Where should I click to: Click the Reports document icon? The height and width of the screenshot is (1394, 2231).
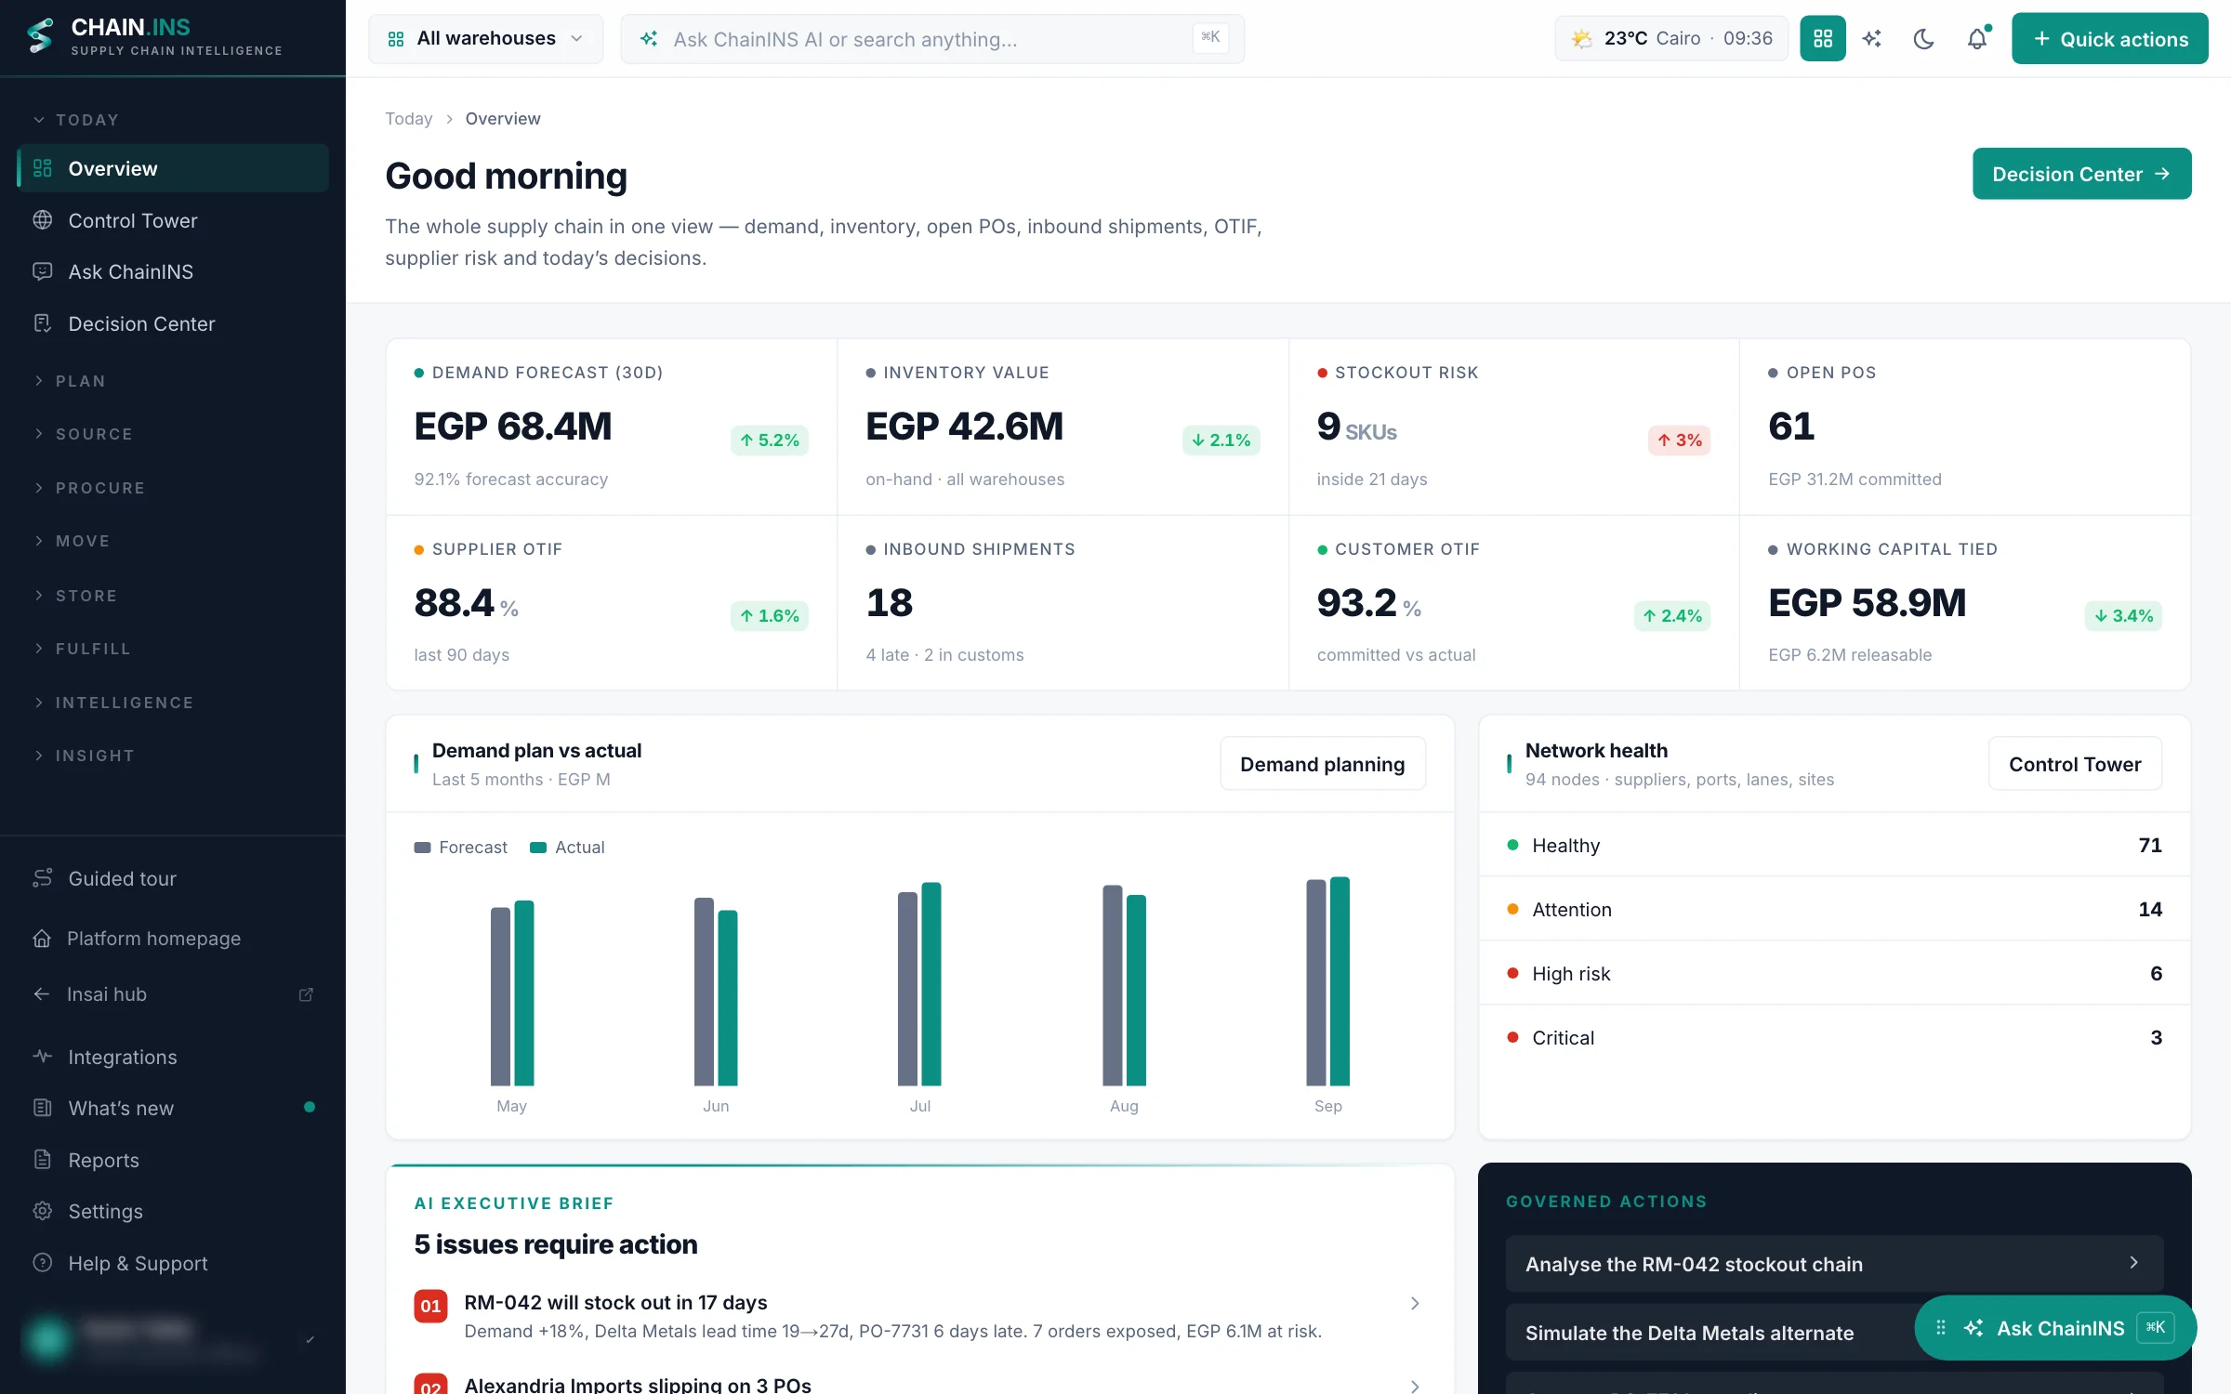43,1160
